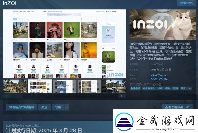The width and height of the screenshot is (198, 133).
Task: Click 此游戏尚未在 Steam 上推出 notice
Action: (23, 126)
